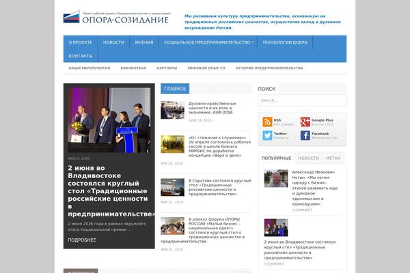Open the Александр Иванович Нотин popular post
The width and height of the screenshot is (410, 273).
[x=314, y=188]
